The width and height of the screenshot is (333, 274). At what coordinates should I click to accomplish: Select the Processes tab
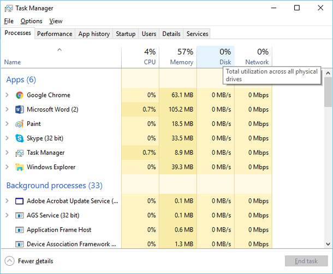(17, 33)
